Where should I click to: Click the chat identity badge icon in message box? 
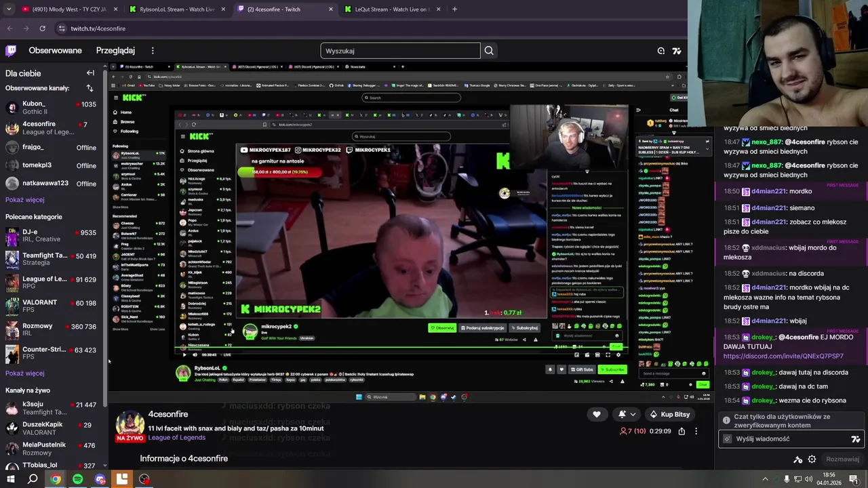tap(728, 439)
